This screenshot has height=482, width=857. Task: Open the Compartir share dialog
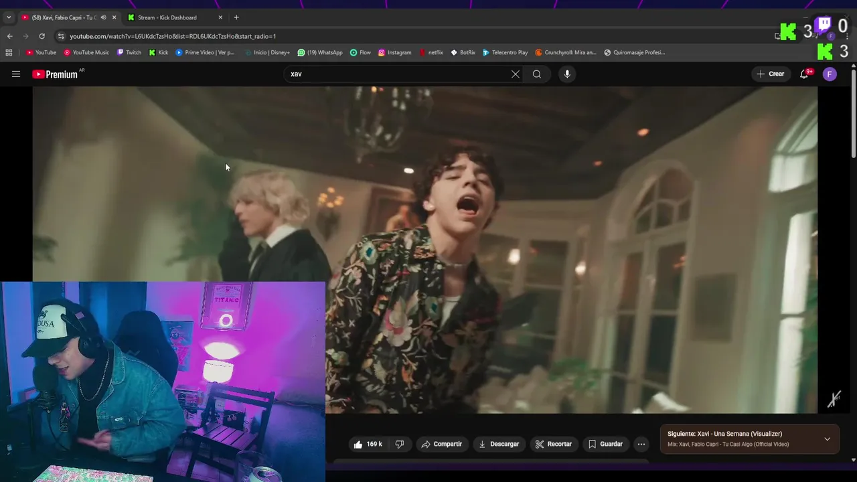tap(441, 444)
